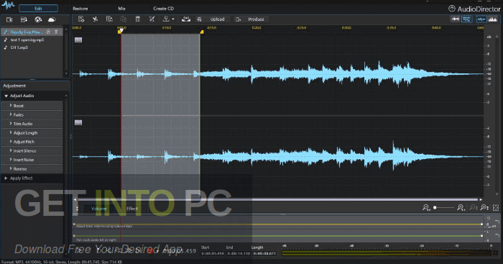
Task: Click the Delete trash icon in the toolbar
Action: click(x=138, y=19)
